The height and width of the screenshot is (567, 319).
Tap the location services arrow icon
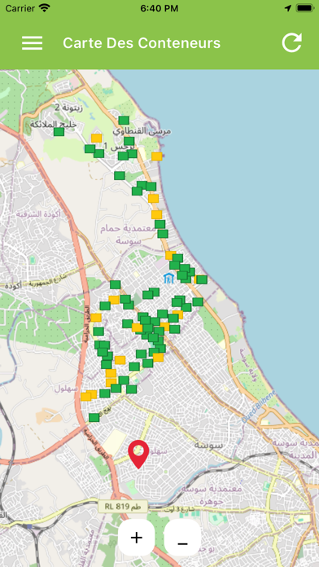click(288, 8)
